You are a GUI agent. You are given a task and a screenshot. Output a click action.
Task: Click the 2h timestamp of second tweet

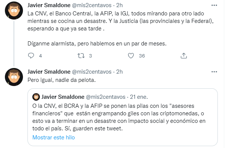click(x=119, y=72)
